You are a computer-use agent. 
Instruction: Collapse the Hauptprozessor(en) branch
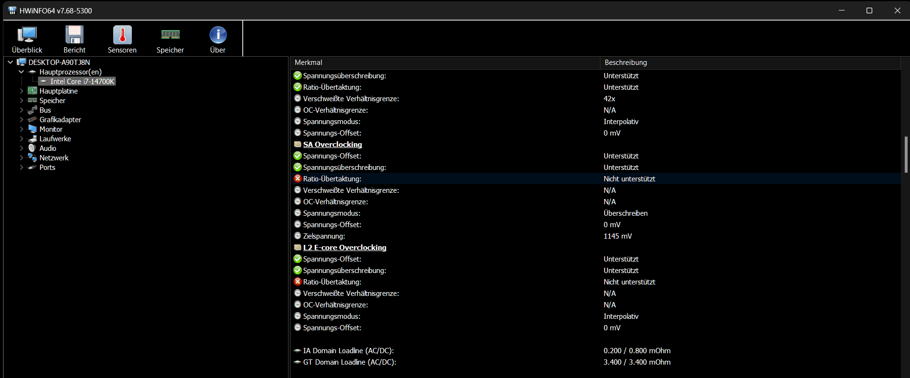[x=21, y=72]
